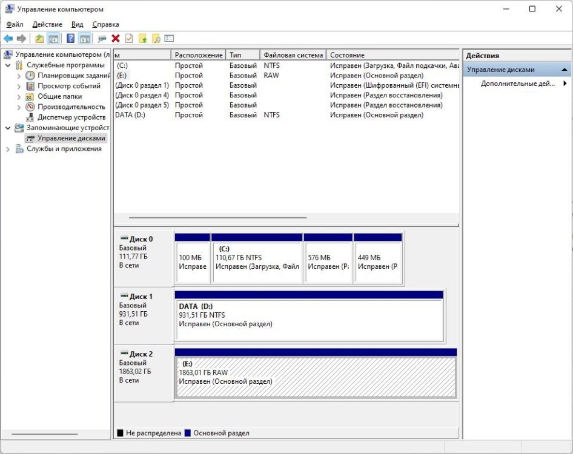Open the Справка menu
This screenshot has height=454, width=573.
(105, 24)
